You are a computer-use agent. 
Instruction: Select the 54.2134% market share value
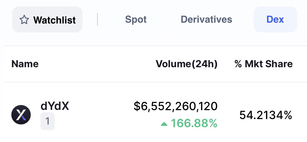[x=266, y=115]
